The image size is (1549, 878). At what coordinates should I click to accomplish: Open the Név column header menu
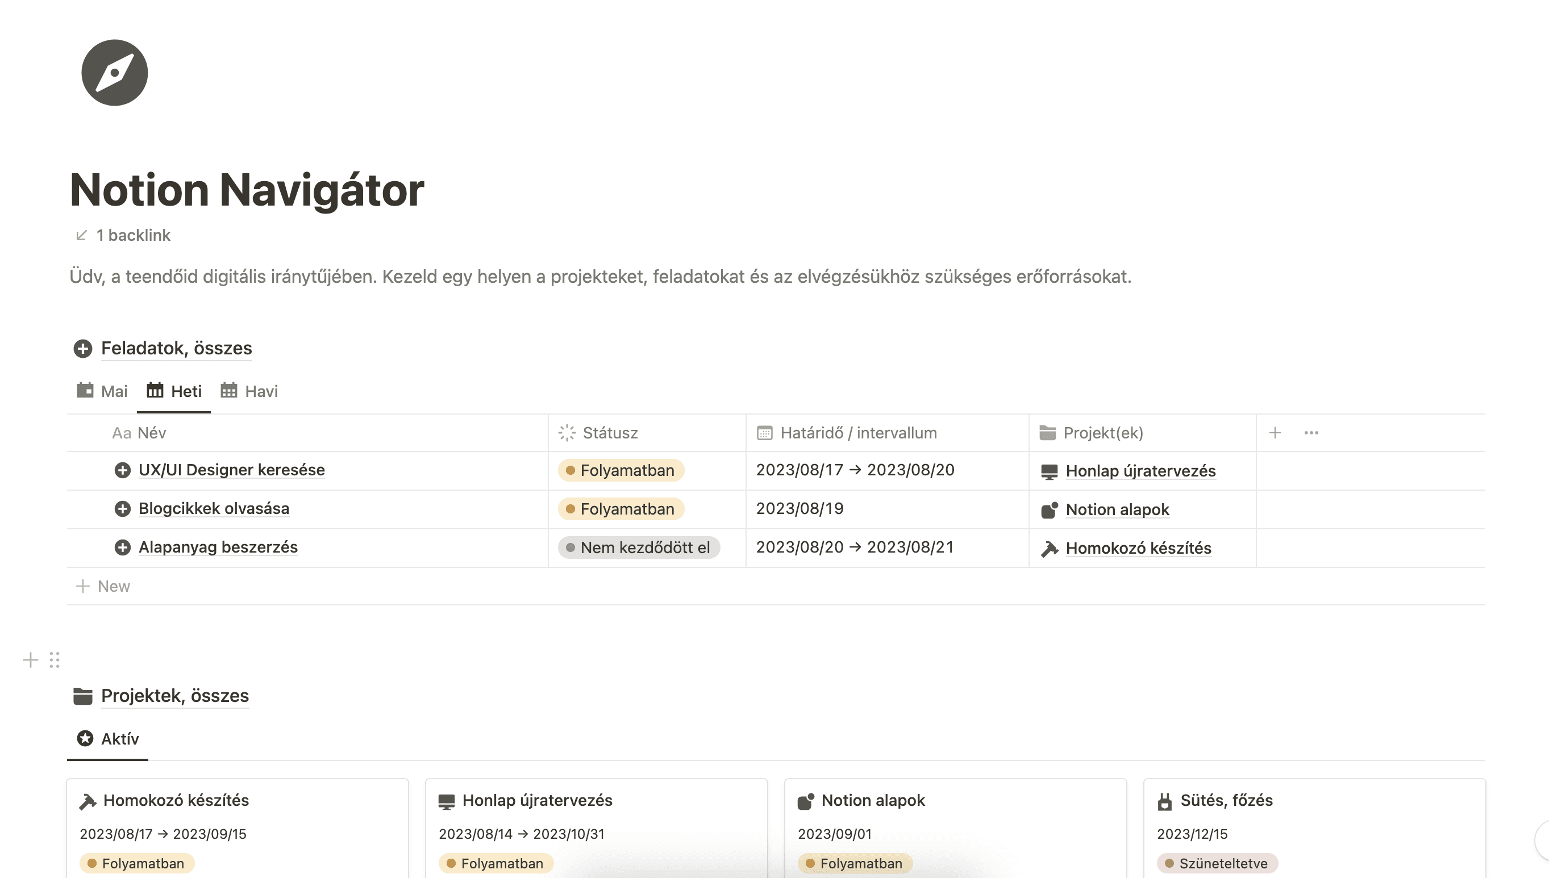point(307,433)
